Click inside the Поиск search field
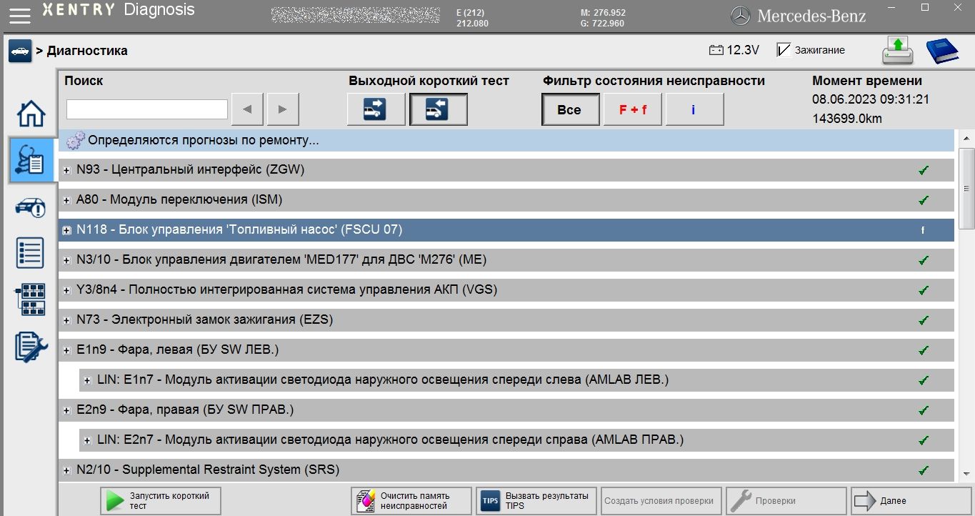The height and width of the screenshot is (516, 975). tap(146, 109)
